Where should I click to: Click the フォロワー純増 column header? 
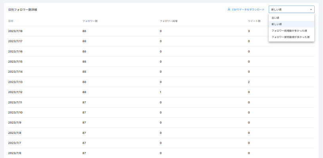pyautogui.click(x=168, y=21)
